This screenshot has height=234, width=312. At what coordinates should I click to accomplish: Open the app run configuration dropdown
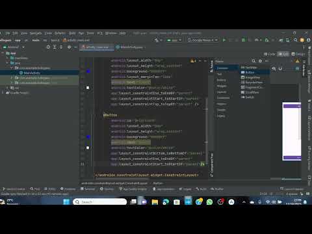(x=174, y=40)
